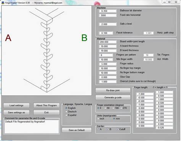Click the green board B label in preview
The image size is (181, 141).
click(x=84, y=38)
